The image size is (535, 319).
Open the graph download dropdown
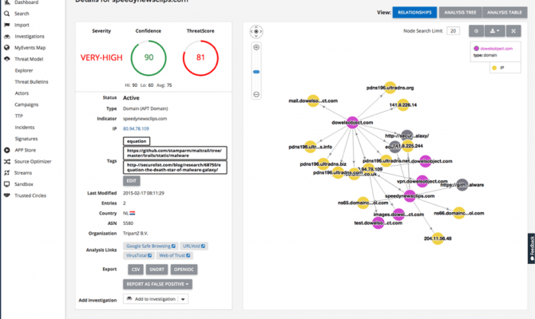[x=494, y=30]
